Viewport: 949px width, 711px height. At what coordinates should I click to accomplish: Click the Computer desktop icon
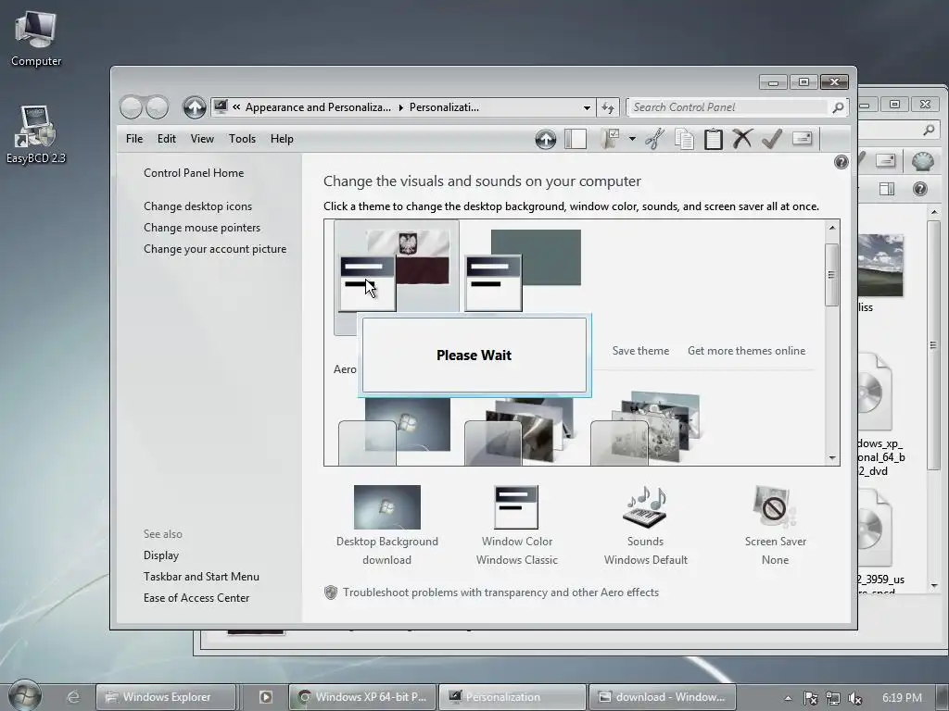(x=36, y=38)
